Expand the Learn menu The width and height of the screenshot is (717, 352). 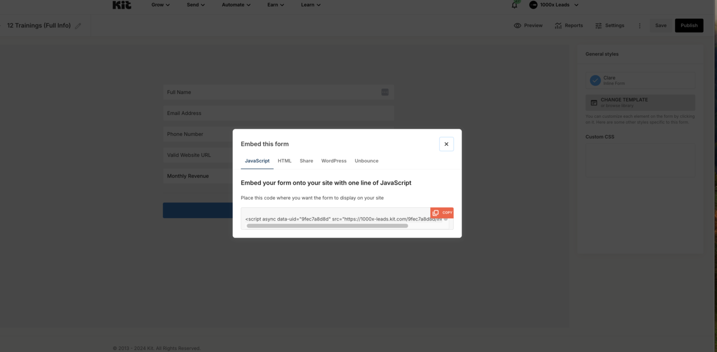311,5
